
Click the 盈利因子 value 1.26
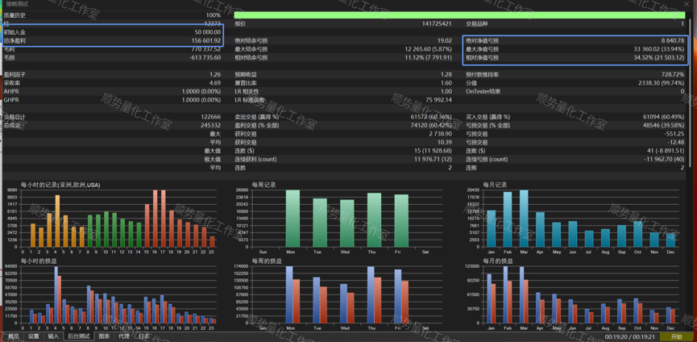[215, 74]
